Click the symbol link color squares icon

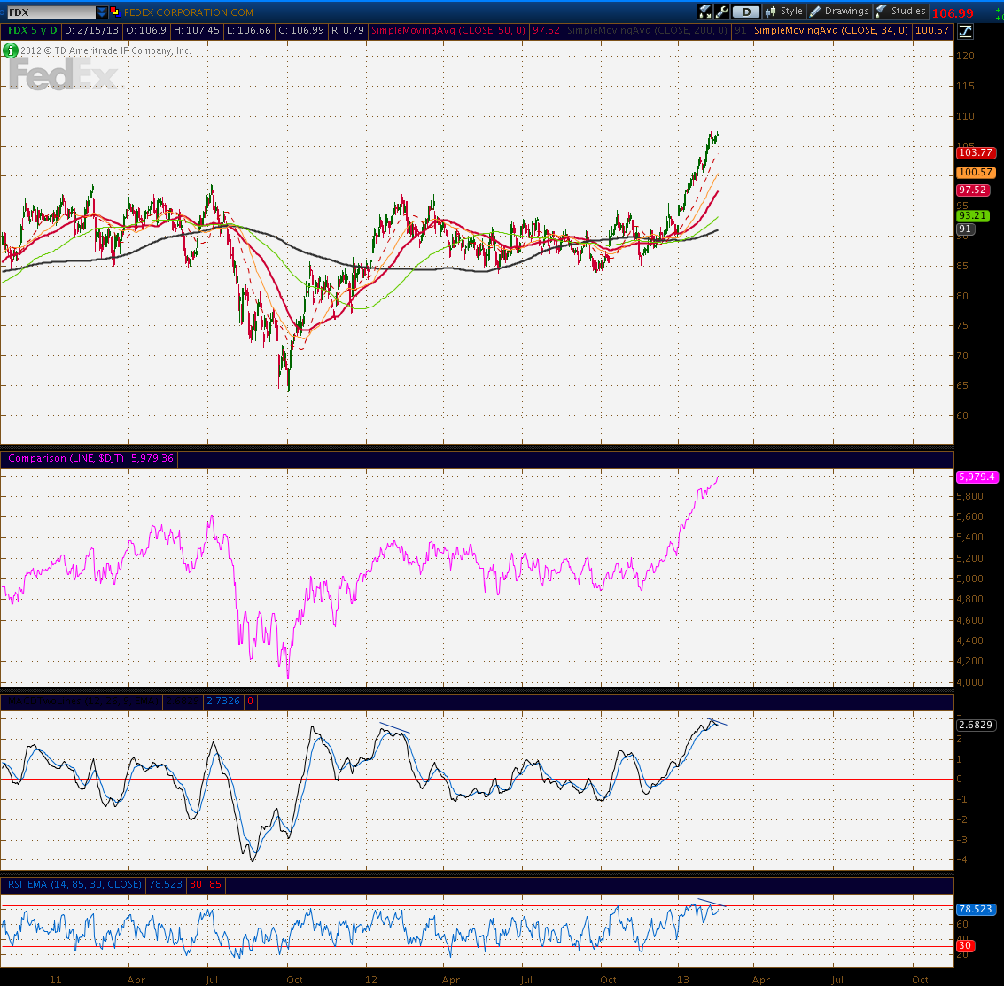click(115, 12)
